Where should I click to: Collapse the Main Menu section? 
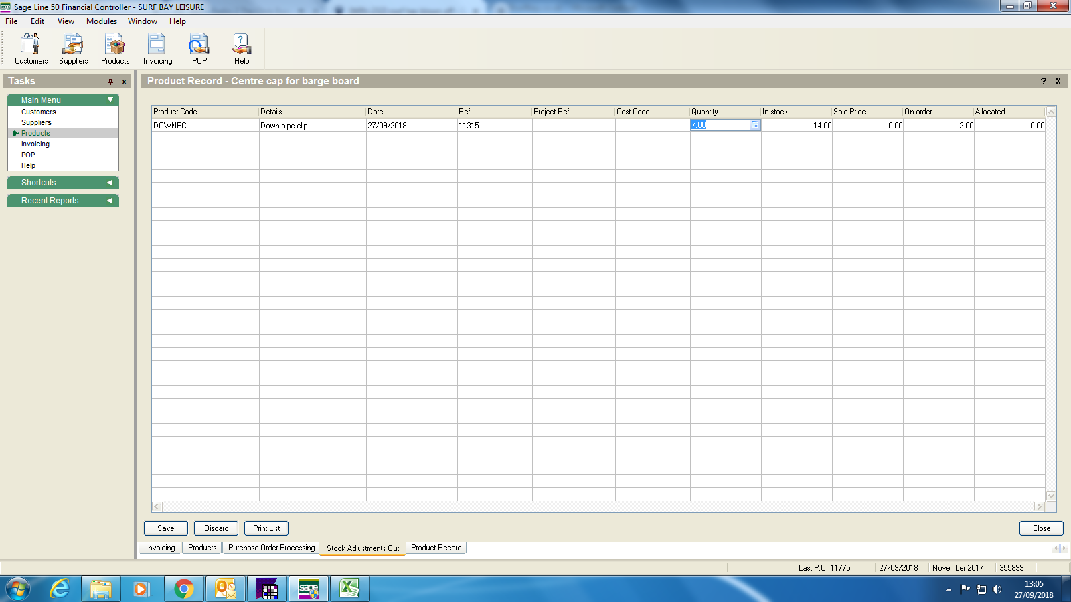pos(110,100)
